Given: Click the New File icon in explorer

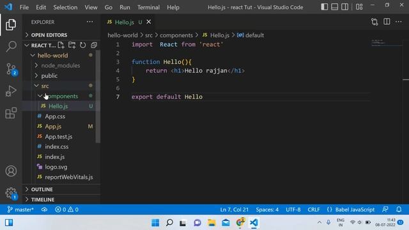Looking at the screenshot, I should click(61, 45).
